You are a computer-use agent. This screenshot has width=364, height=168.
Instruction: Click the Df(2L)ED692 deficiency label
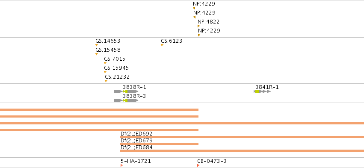point(136,134)
